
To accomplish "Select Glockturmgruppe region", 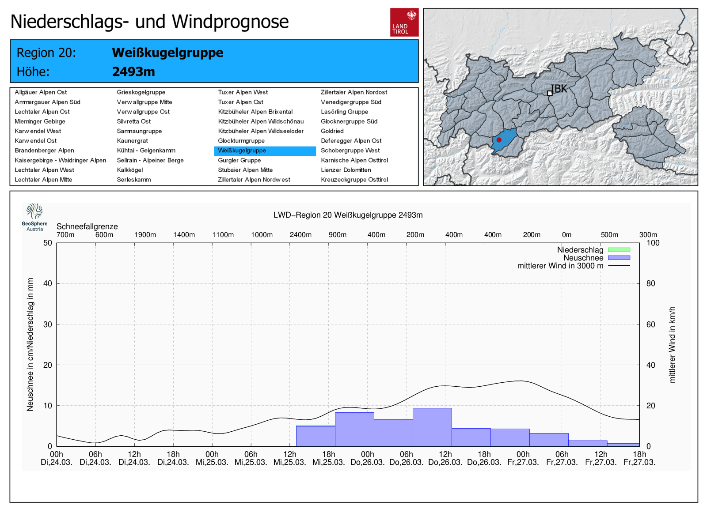I will pos(241,141).
